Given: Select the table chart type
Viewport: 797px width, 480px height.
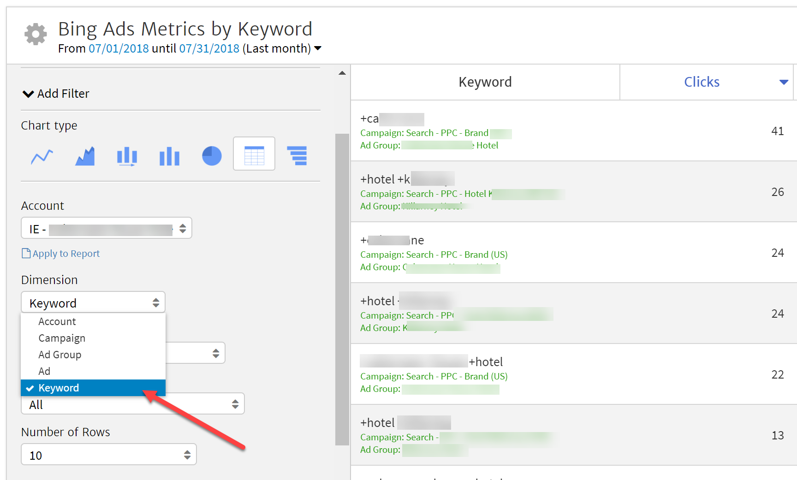Looking at the screenshot, I should 254,154.
